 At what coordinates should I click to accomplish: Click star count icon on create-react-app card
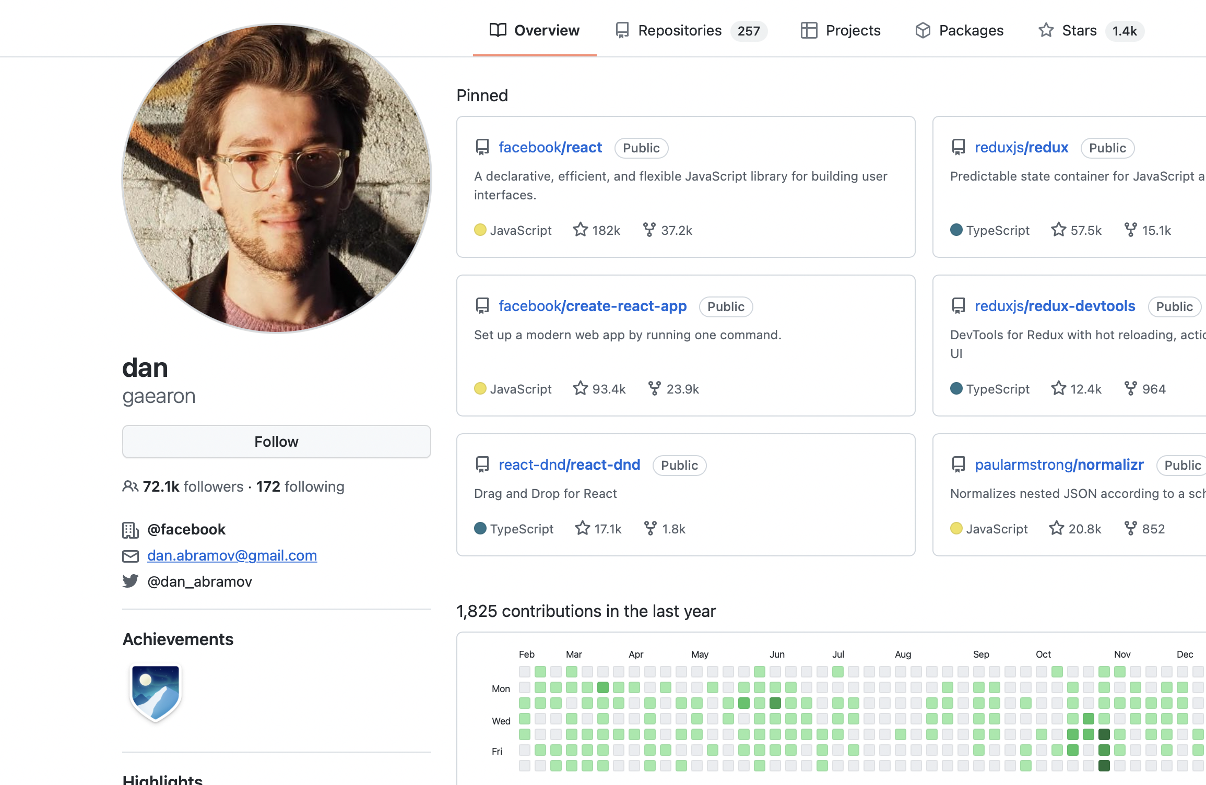[x=580, y=388]
